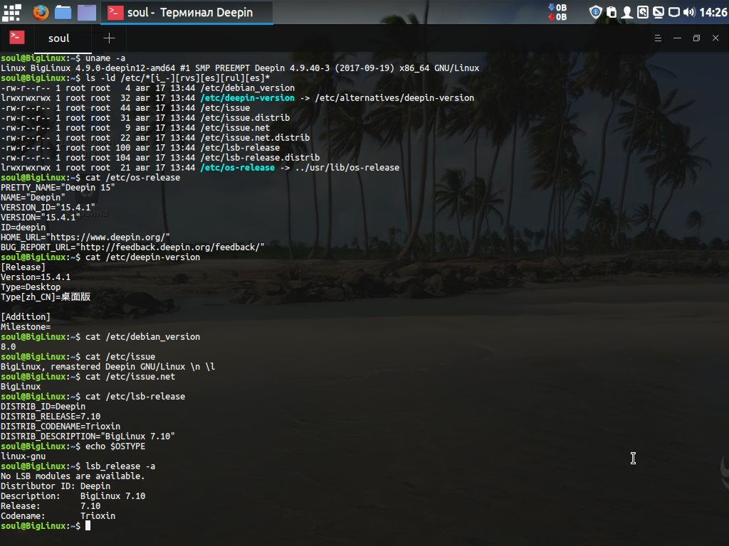Click the shield info tray icon

[x=596, y=12]
